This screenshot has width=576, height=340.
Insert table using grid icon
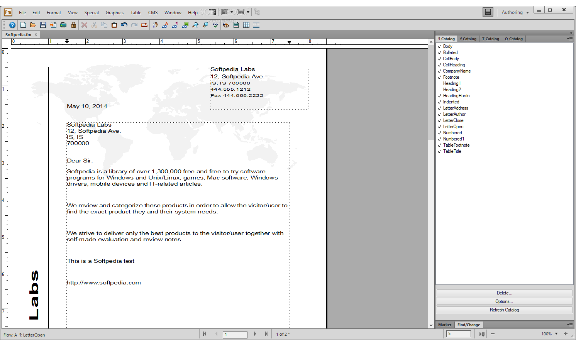(246, 25)
